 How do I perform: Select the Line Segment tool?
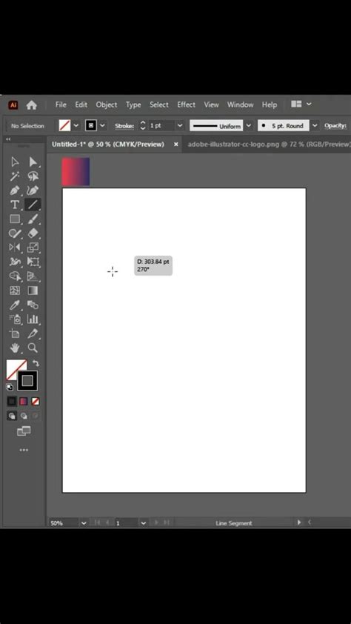click(33, 205)
